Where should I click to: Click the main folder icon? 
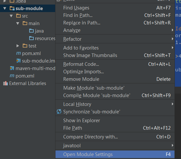pos(25,23)
